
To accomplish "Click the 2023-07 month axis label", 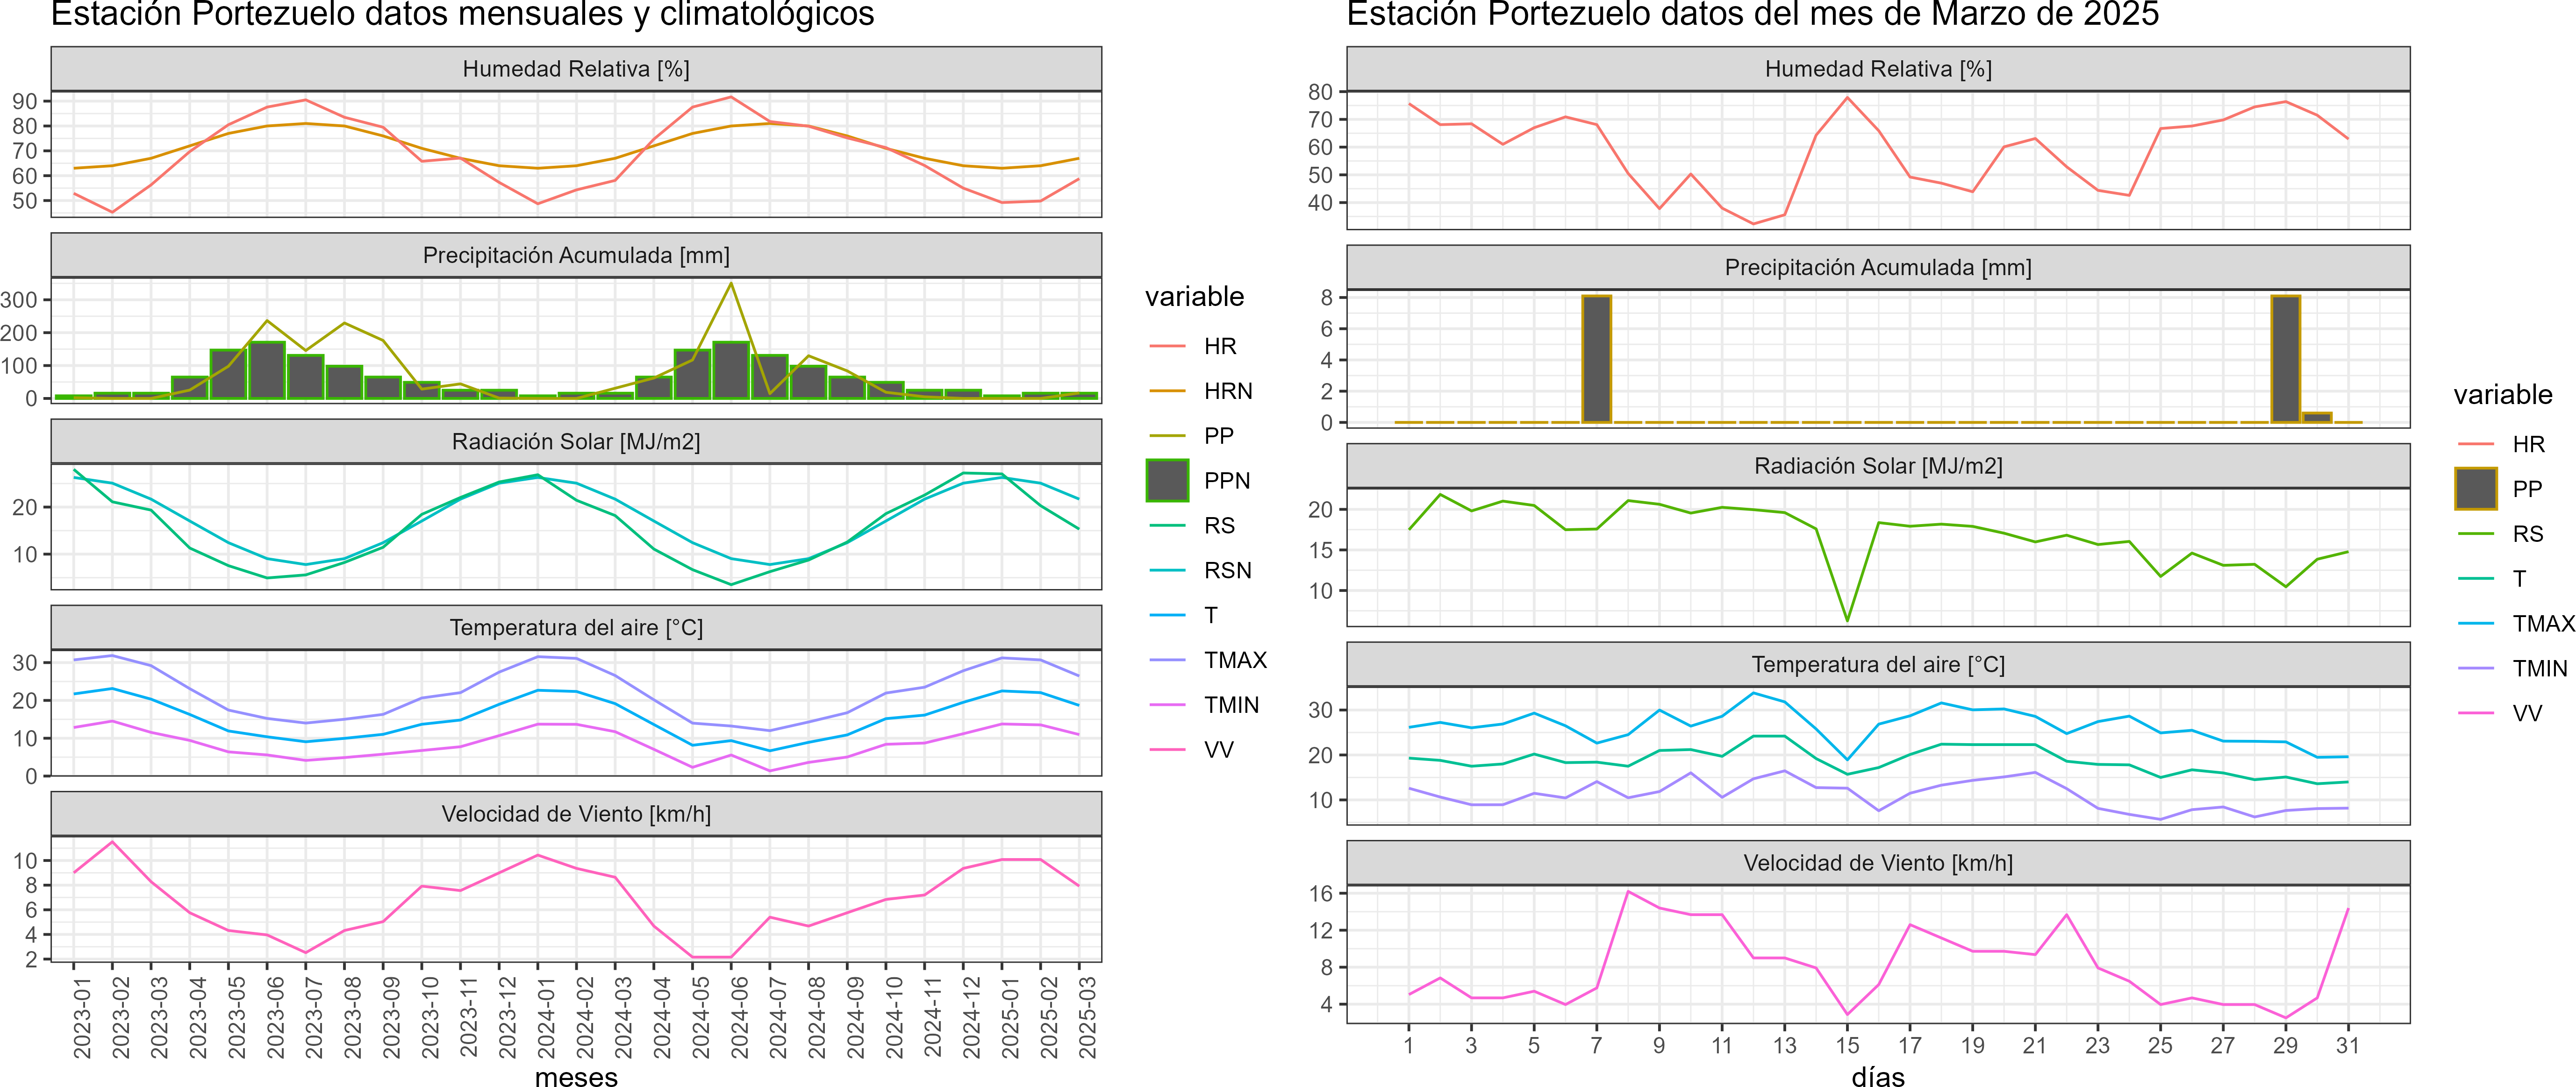I will 314,1017.
